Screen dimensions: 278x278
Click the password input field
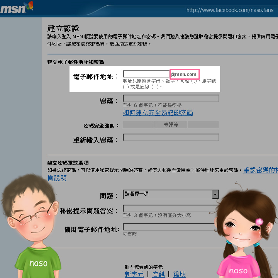pos(171,98)
